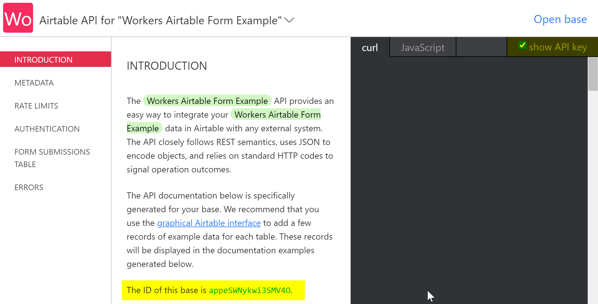This screenshot has width=598, height=304.
Task: Select the curl code tab
Action: pyautogui.click(x=370, y=47)
